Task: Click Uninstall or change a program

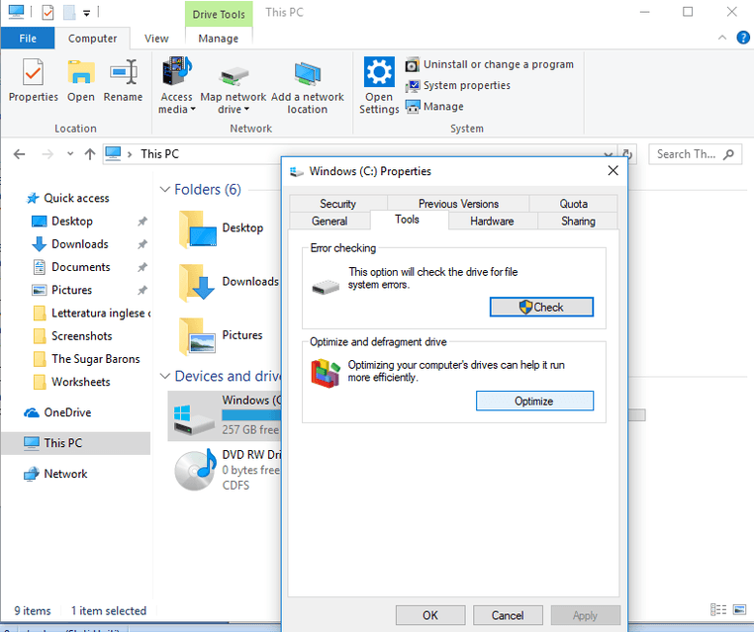Action: (x=490, y=64)
